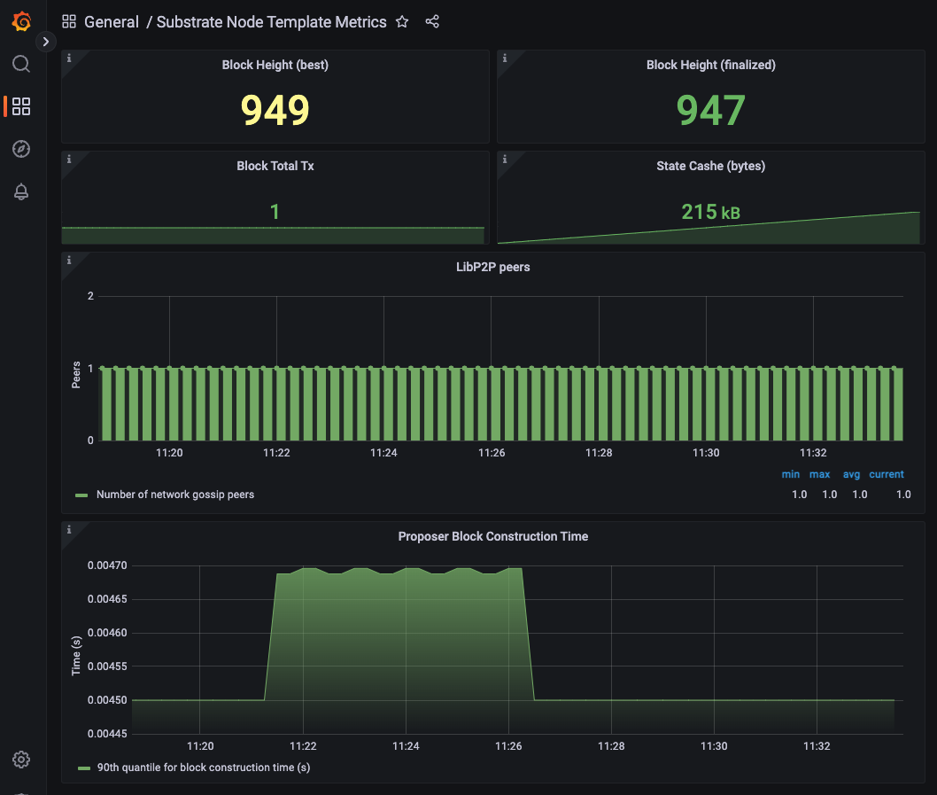Open the Block Height (finalized) panel title menu
937x795 pixels.
(x=710, y=65)
